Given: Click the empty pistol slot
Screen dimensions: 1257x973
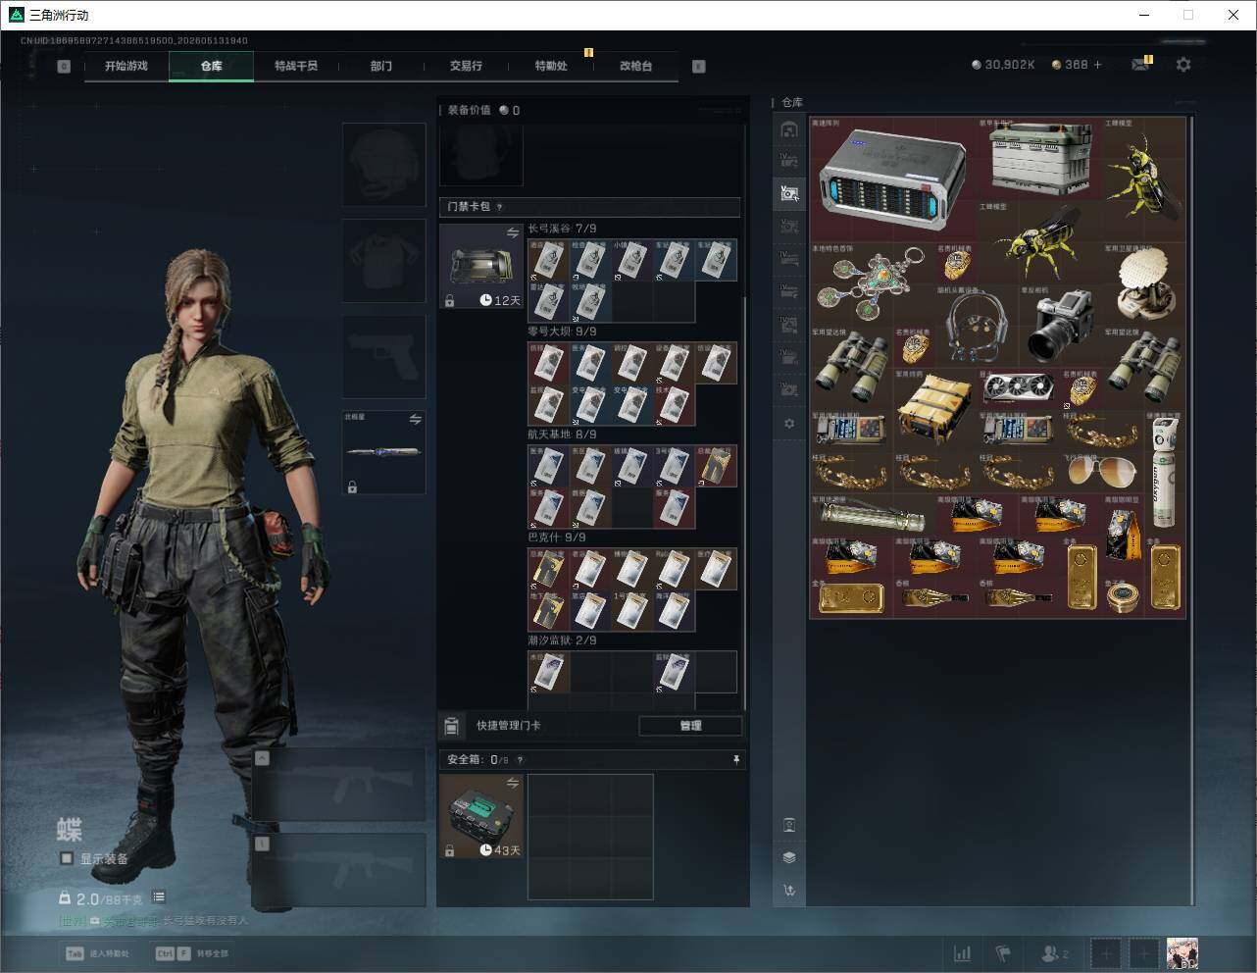Looking at the screenshot, I should point(383,356).
